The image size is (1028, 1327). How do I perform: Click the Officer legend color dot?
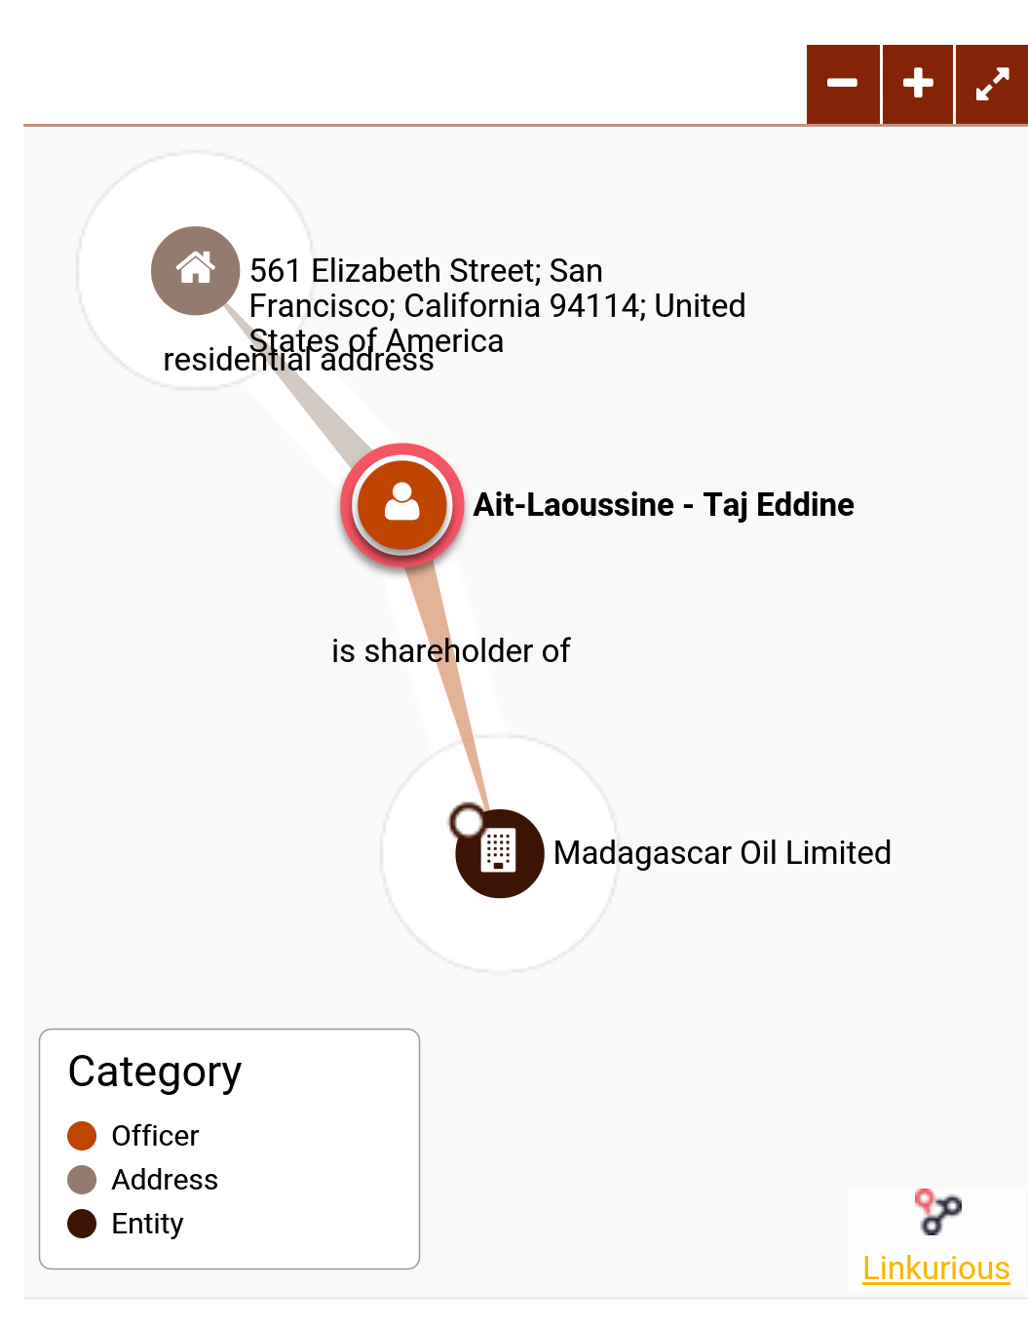(x=82, y=1136)
